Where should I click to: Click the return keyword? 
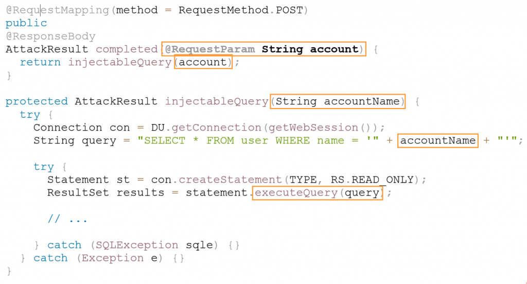[x=40, y=62]
